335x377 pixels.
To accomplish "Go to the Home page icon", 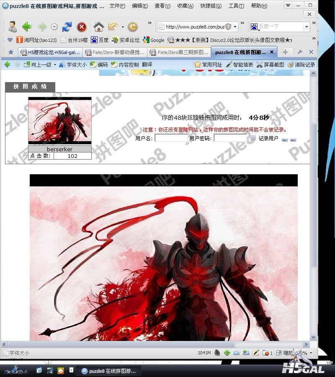I will point(99,27).
